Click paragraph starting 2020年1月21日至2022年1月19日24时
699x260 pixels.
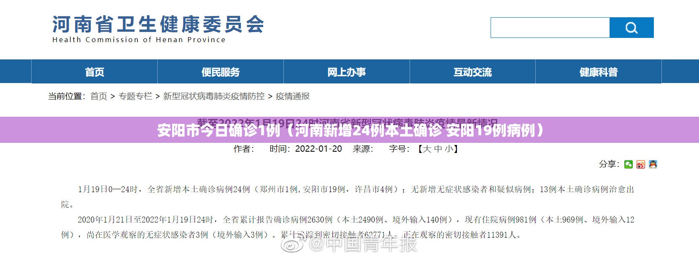coord(348,227)
